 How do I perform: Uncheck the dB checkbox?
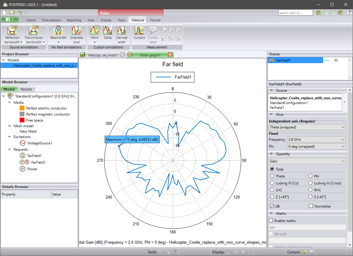[x=272, y=206]
